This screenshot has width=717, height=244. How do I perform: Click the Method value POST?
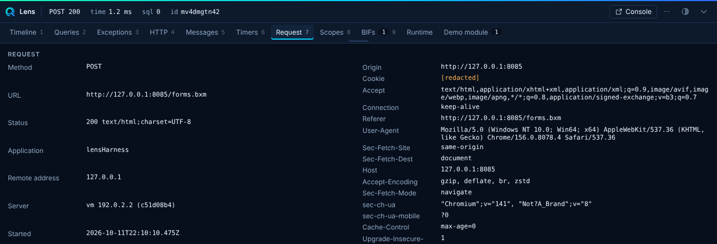pos(94,66)
